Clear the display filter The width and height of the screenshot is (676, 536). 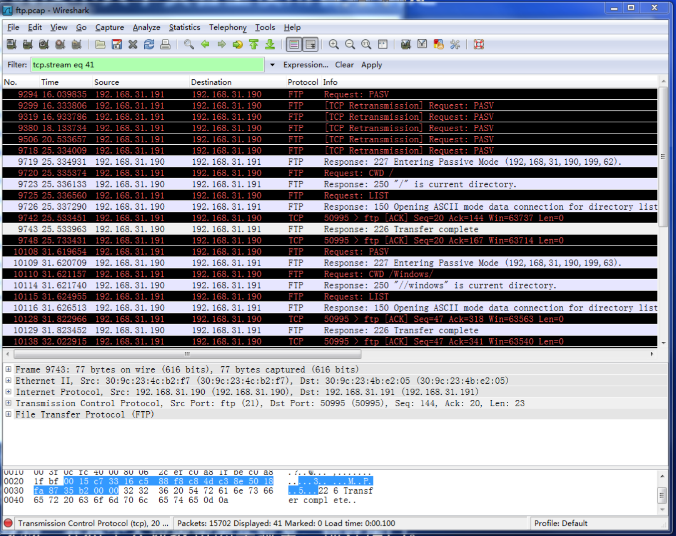click(344, 65)
